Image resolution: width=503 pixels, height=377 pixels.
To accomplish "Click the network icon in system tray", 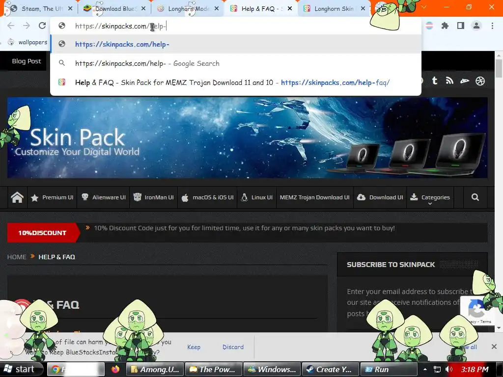I will pos(437,369).
